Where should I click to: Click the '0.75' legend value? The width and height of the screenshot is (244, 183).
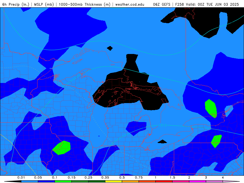point(139,178)
